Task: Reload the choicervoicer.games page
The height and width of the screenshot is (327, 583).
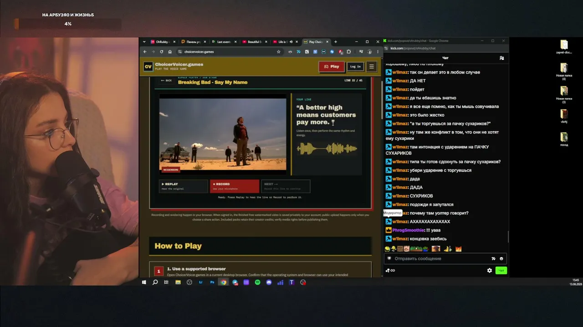Action: [x=161, y=52]
